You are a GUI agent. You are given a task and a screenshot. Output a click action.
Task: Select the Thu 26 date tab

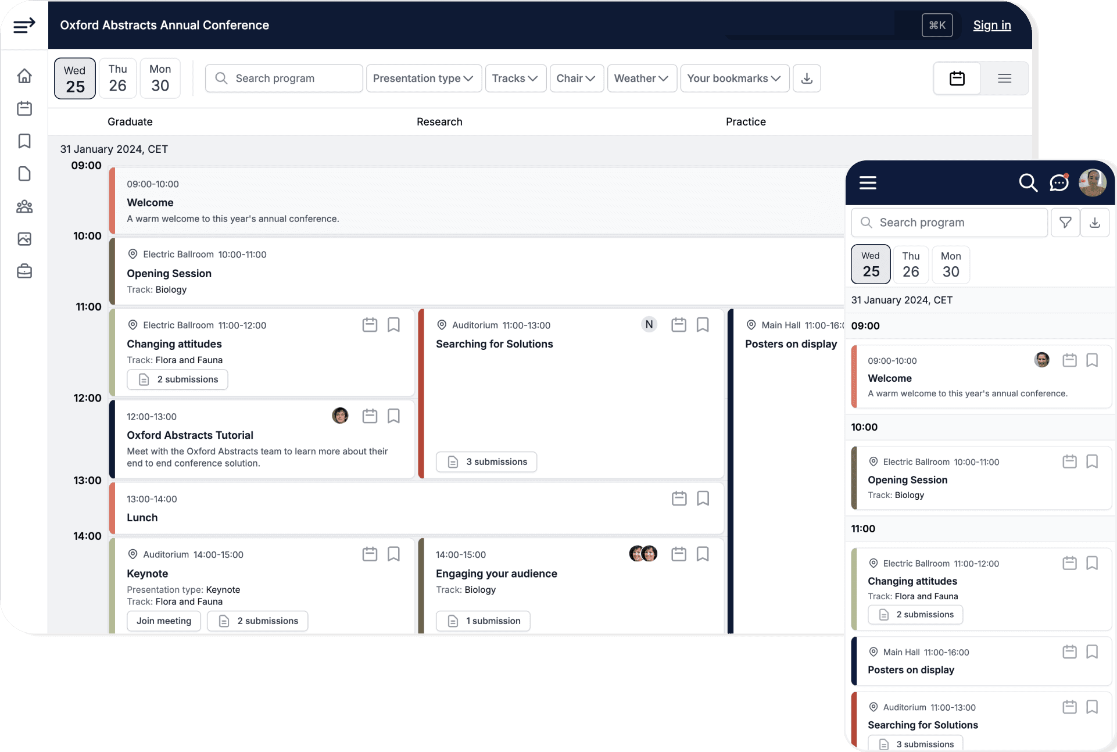(117, 78)
